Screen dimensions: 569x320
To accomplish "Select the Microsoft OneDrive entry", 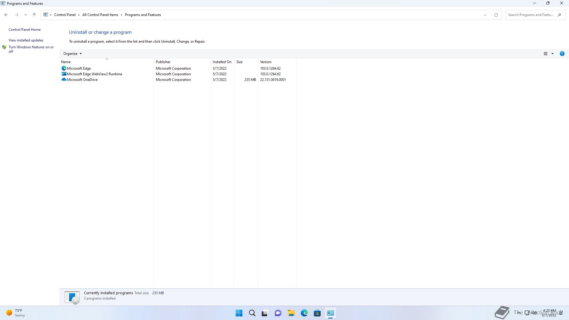I will pos(82,80).
